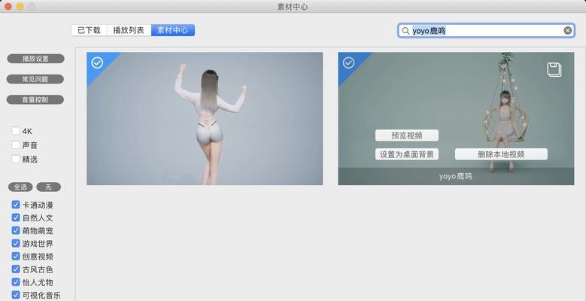The image size is (586, 301).
Task: Click 设置为桌面背景 button
Action: pyautogui.click(x=407, y=154)
